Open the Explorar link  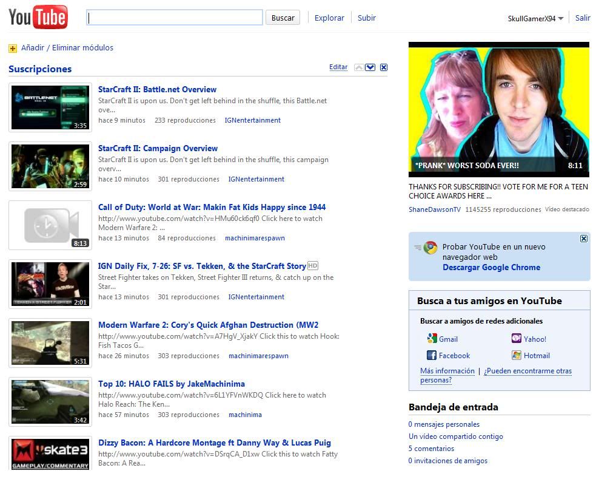click(329, 18)
